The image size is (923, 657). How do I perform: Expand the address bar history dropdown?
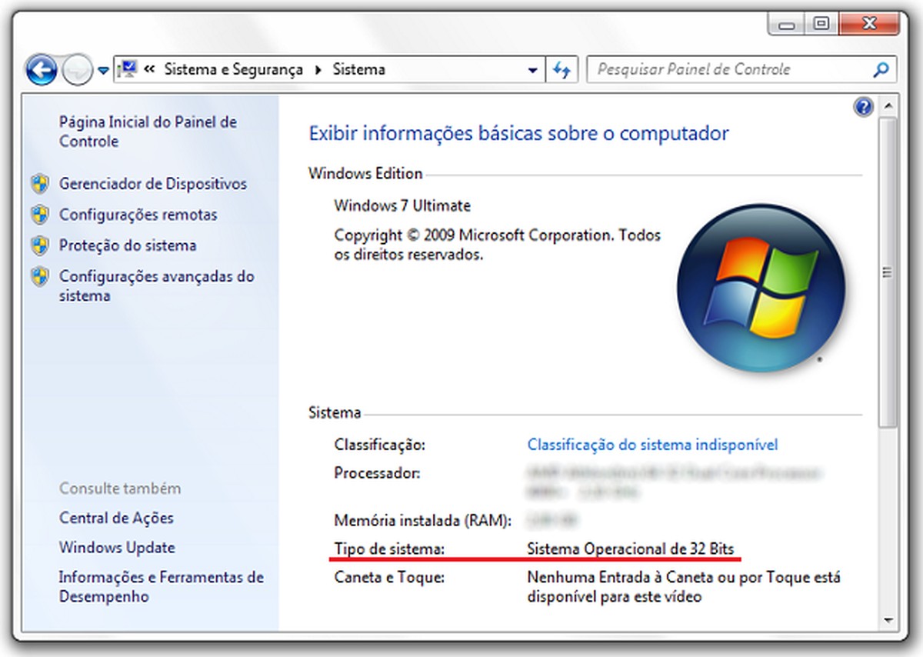533,70
